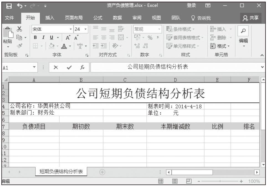Open the 插入 ribbon tab
Image resolution: width=268 pixels, height=187 pixels.
point(50,18)
